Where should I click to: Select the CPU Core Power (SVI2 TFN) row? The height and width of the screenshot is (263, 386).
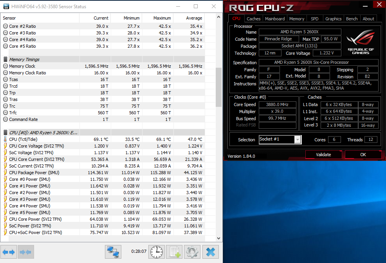pyautogui.click(x=103, y=219)
